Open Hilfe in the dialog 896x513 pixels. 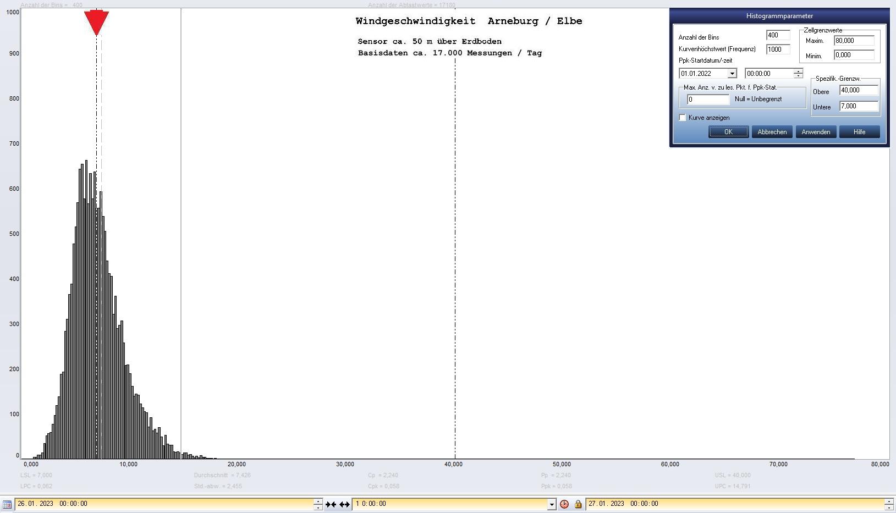pos(859,132)
